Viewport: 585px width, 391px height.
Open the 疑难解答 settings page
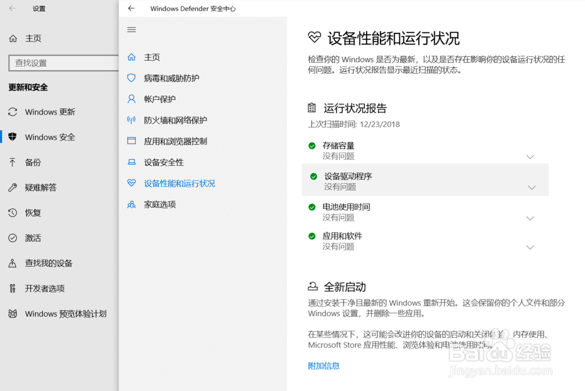[x=41, y=187]
